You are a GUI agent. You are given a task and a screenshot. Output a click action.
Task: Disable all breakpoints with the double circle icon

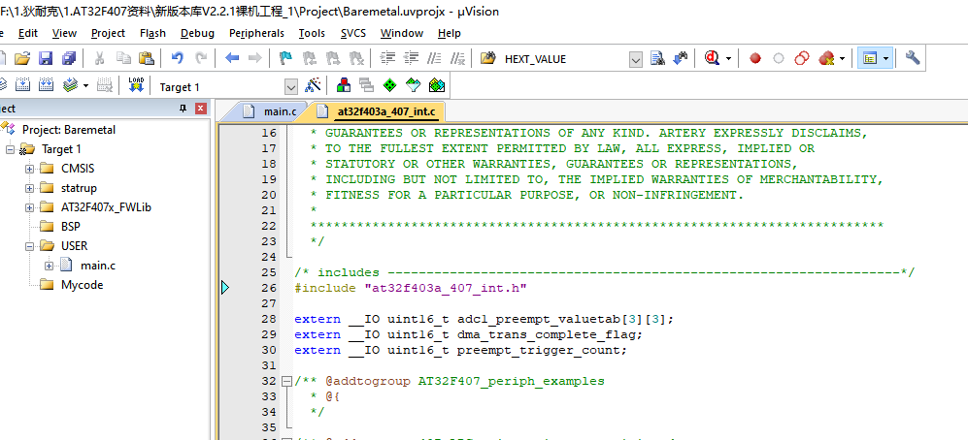802,58
